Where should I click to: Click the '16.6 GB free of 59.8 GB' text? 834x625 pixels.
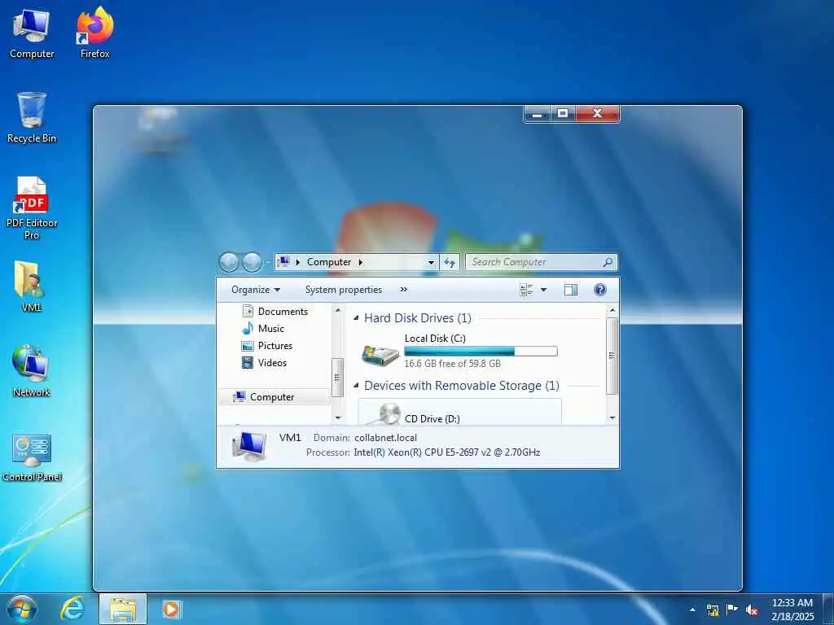click(x=452, y=364)
